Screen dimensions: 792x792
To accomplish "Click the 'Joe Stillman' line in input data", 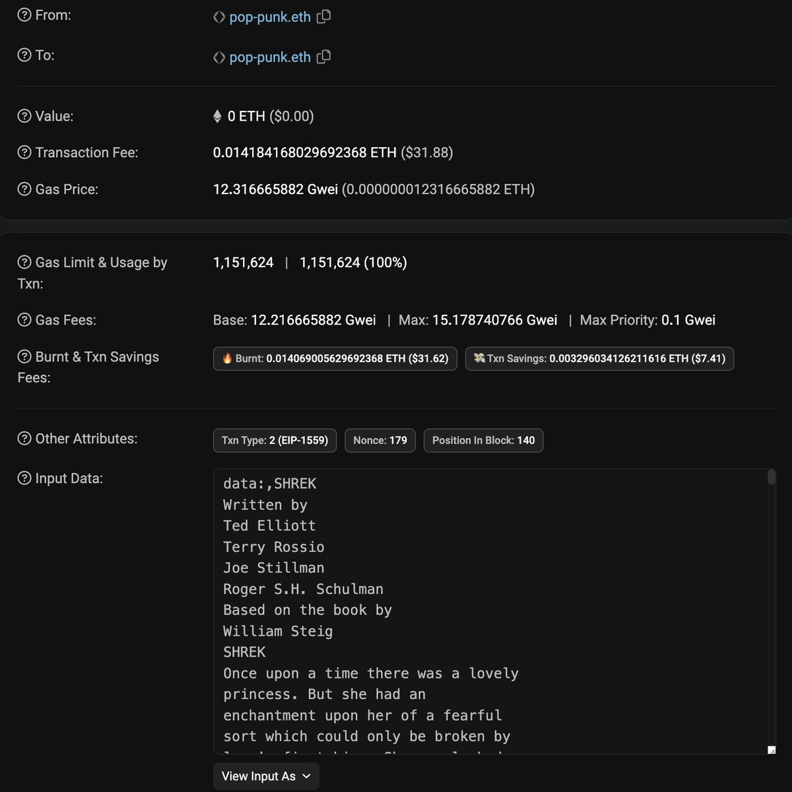I will pyautogui.click(x=274, y=568).
